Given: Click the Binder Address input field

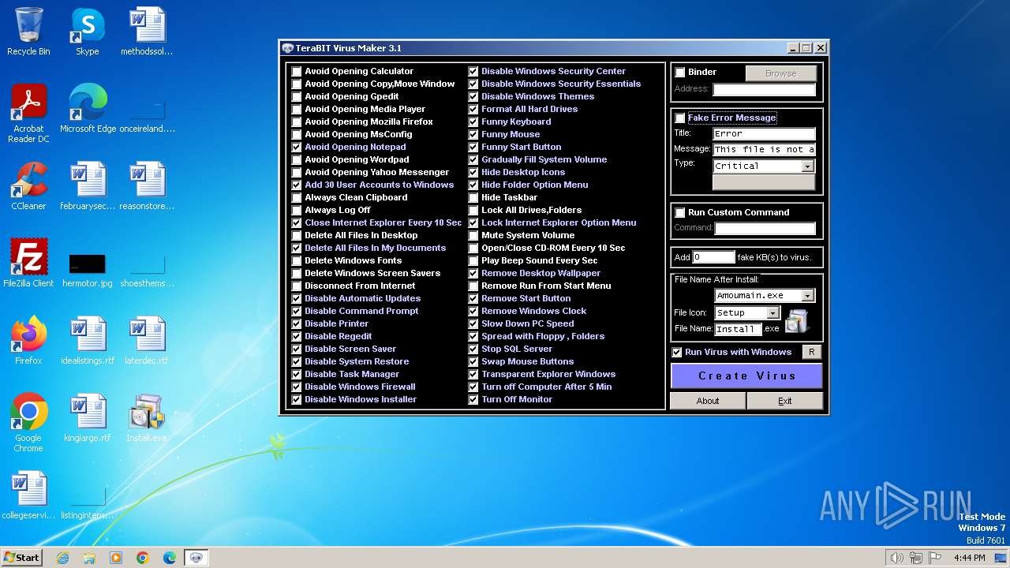Looking at the screenshot, I should (764, 89).
